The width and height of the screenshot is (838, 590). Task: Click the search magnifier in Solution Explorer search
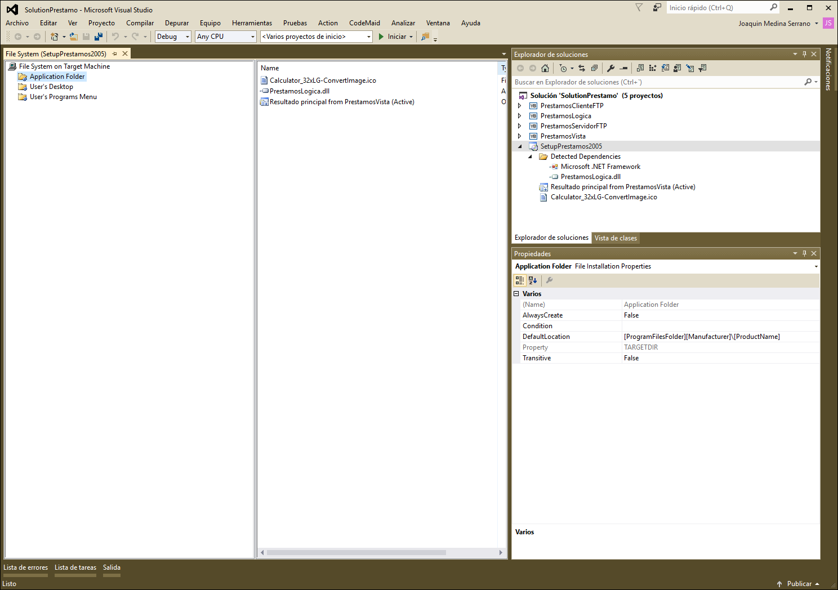[x=808, y=82]
